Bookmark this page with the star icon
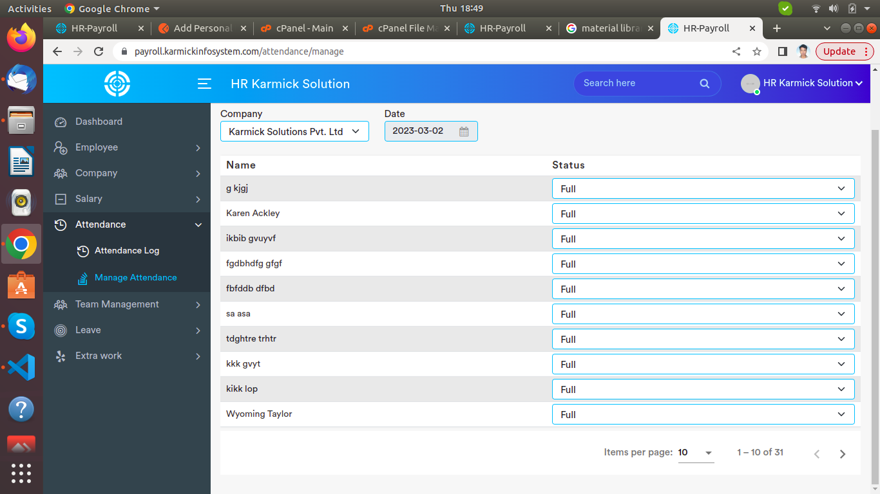Screen dimensions: 880x494 pyautogui.click(x=757, y=51)
